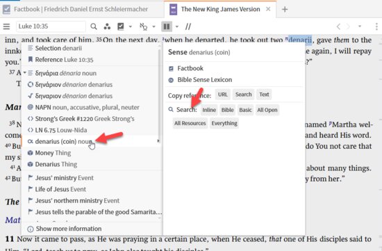Expand the visual filters dropdown arrow
Viewport: 382px width, 251px height.
(x=131, y=26)
